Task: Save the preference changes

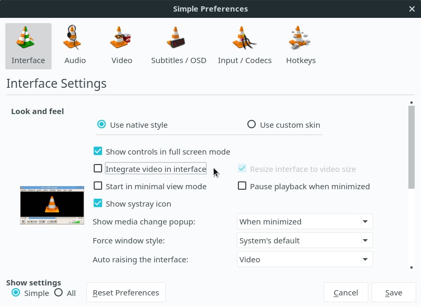Action: click(x=394, y=292)
